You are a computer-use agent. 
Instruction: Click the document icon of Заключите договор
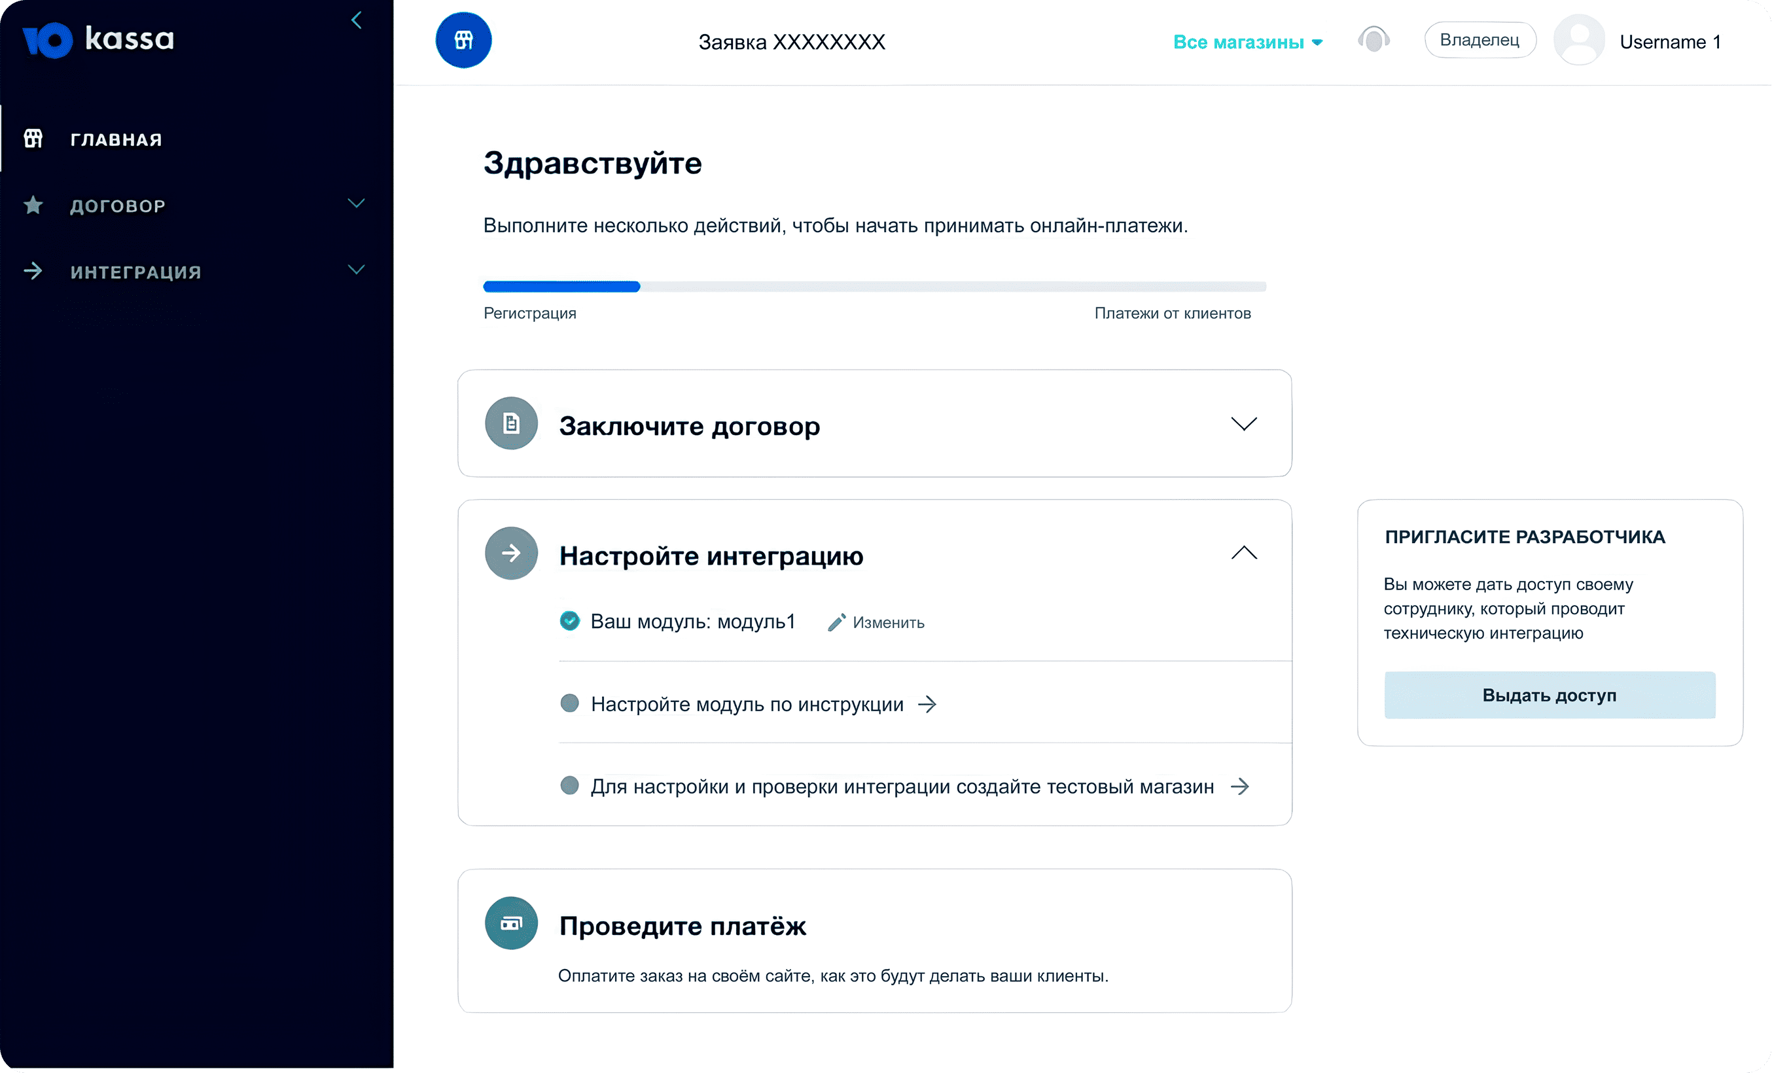click(511, 423)
